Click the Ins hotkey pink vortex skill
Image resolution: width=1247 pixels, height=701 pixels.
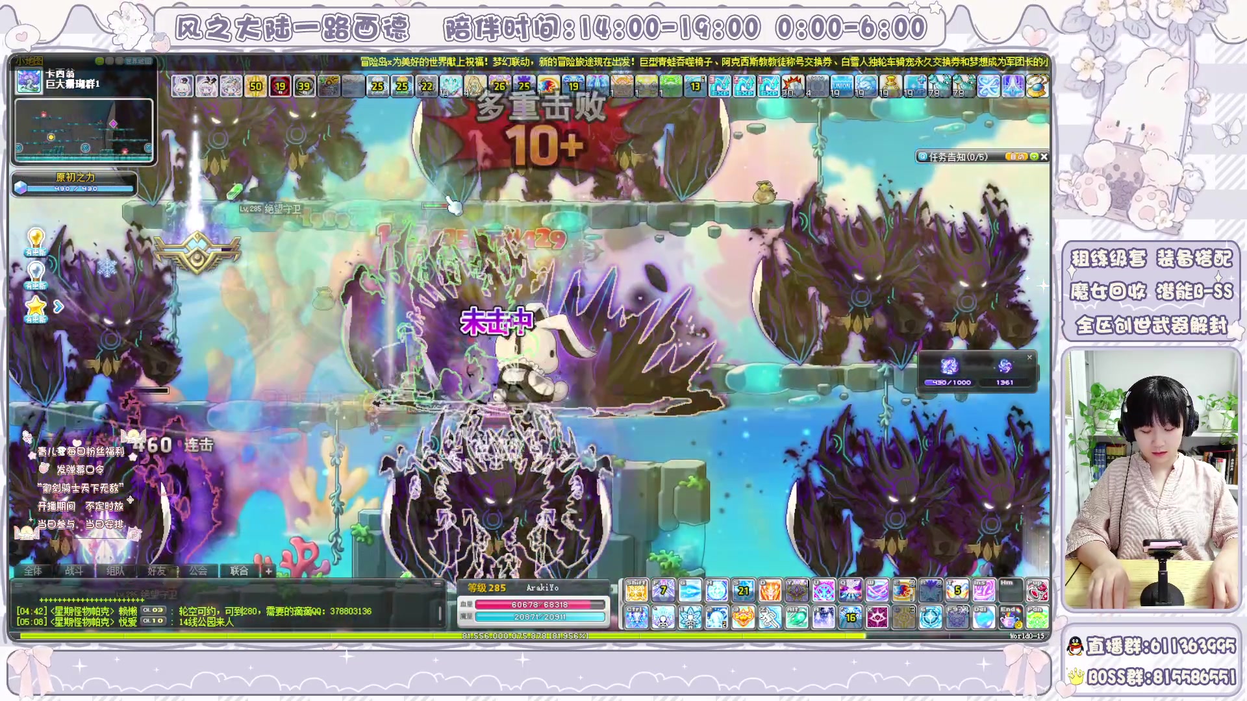[983, 590]
